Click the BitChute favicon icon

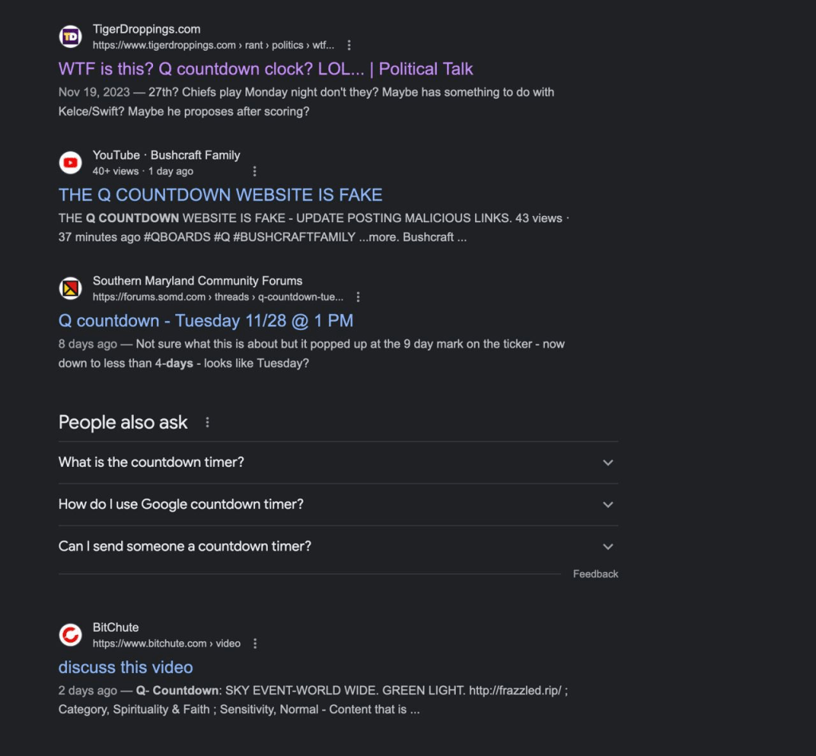(x=71, y=635)
